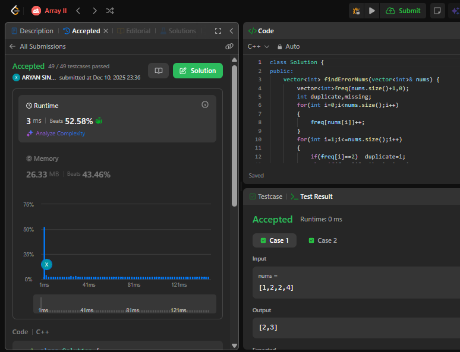Open the Solutions tab
The height and width of the screenshot is (352, 460).
178,31
